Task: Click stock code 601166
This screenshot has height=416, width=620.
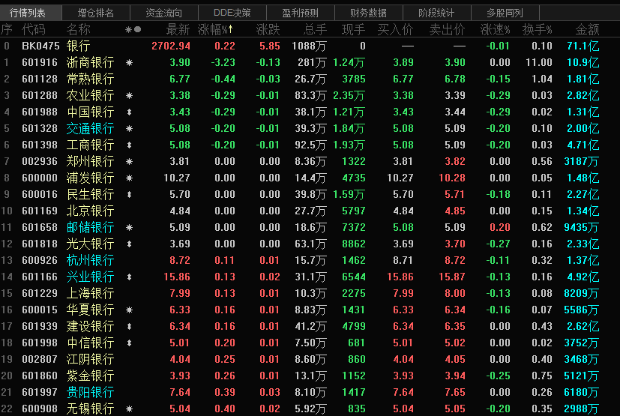Action: (40, 277)
